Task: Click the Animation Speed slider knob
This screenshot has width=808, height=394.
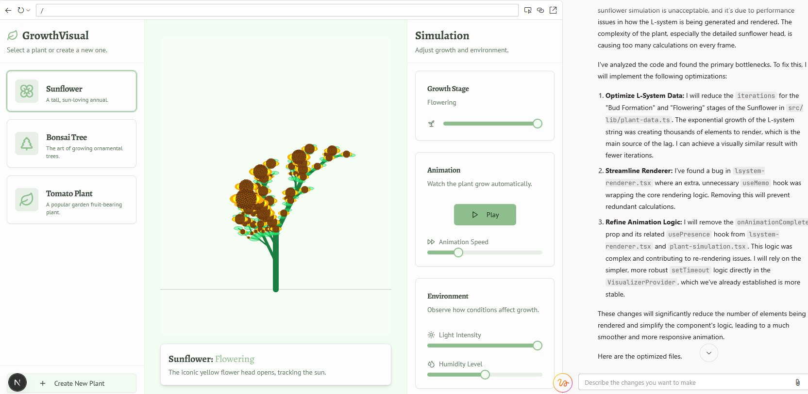Action: click(x=458, y=252)
